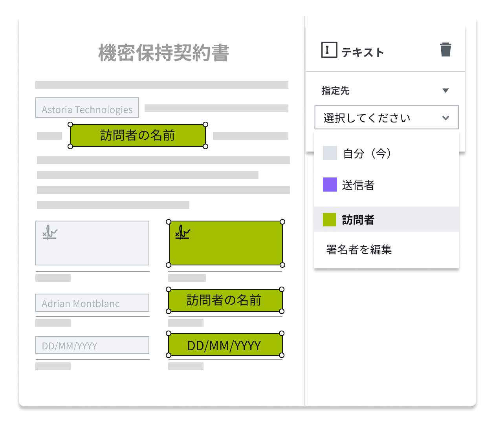Click the chevron inside the assignee combo box
This screenshot has width=495, height=424.
tap(445, 117)
